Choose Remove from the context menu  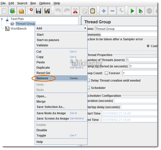(x=42, y=78)
